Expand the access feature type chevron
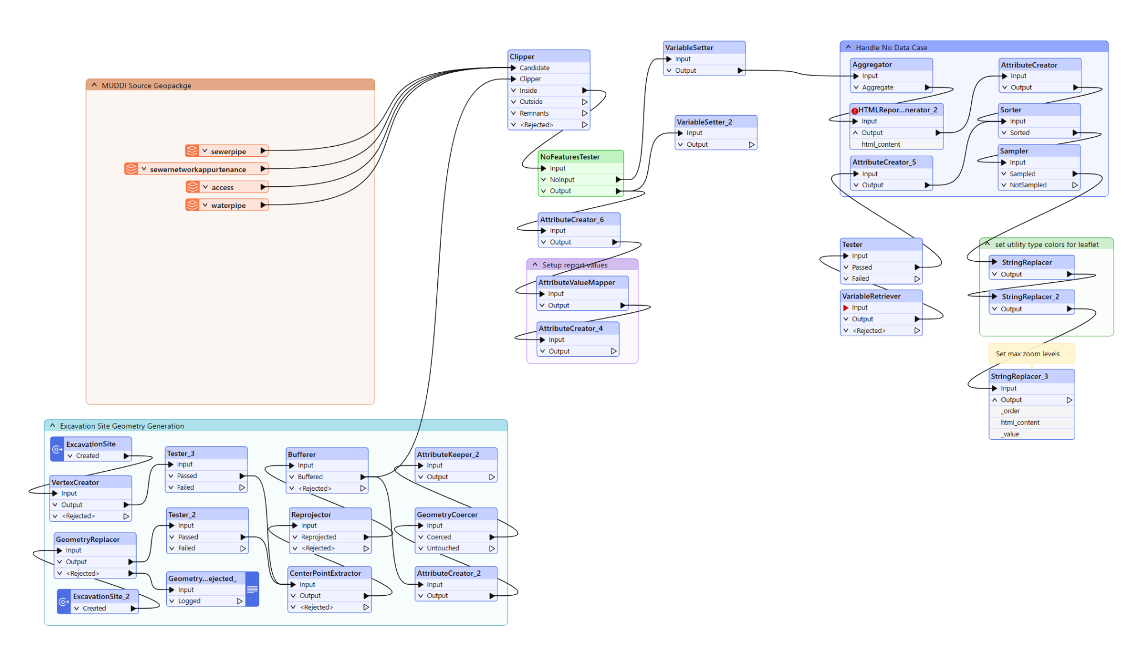This screenshot has height=652, width=1138. pos(205,187)
